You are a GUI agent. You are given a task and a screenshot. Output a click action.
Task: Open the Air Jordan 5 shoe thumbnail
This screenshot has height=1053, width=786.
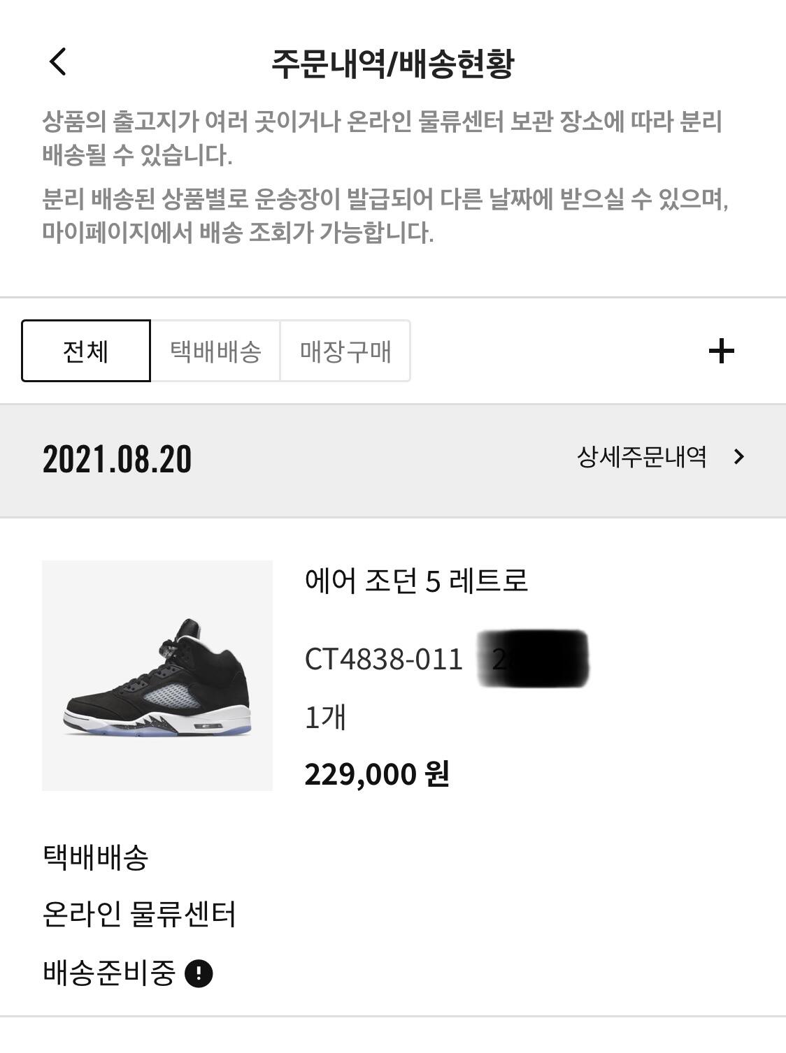(x=157, y=676)
